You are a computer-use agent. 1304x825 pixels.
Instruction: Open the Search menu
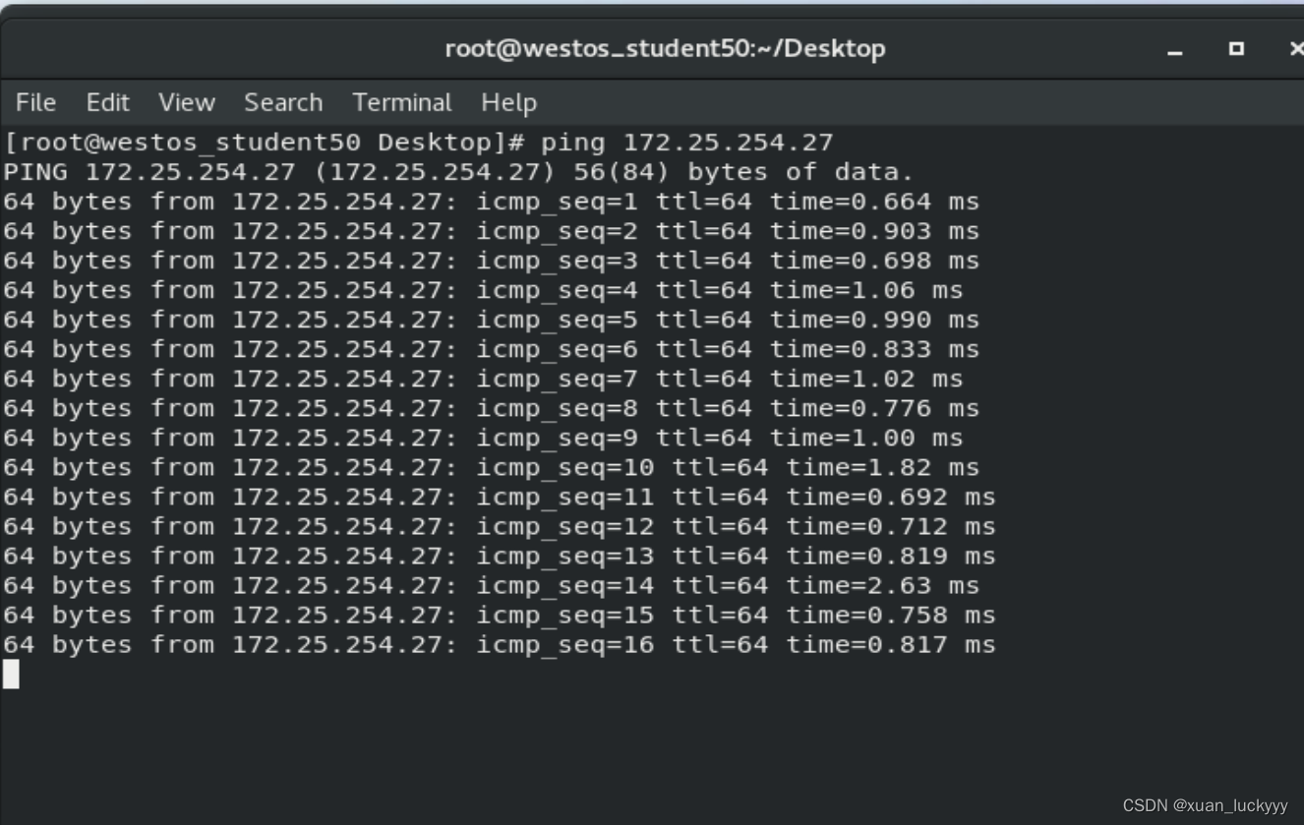coord(283,102)
